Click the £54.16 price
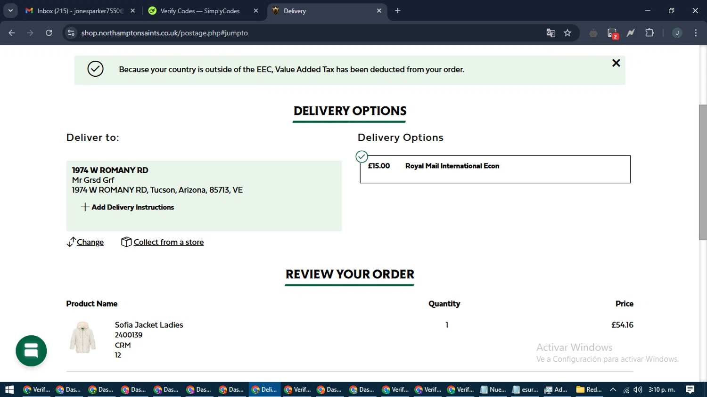The image size is (707, 397). pos(622,325)
